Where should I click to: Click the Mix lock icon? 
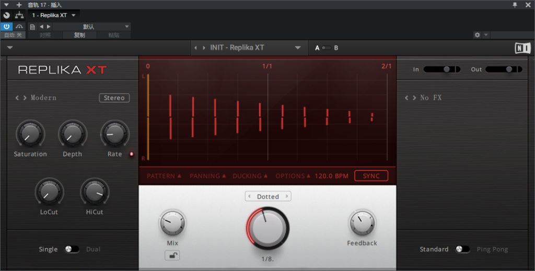coord(172,255)
